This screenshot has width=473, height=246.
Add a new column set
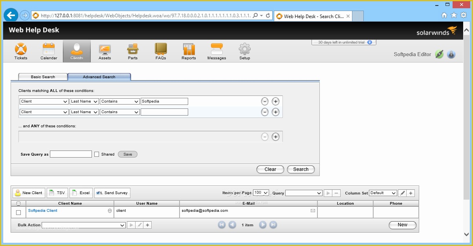(x=411, y=193)
